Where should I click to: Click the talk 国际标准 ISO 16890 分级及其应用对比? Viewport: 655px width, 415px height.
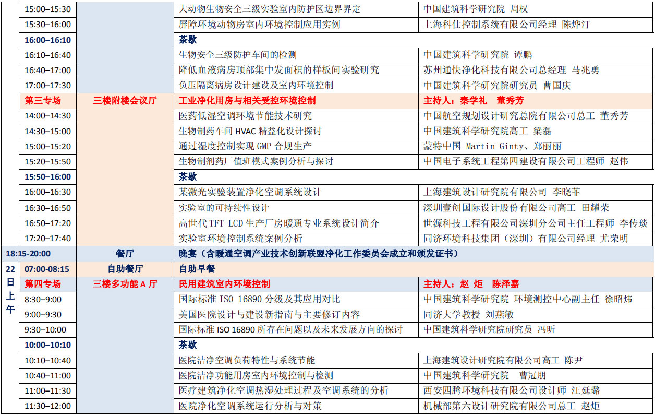tap(259, 299)
